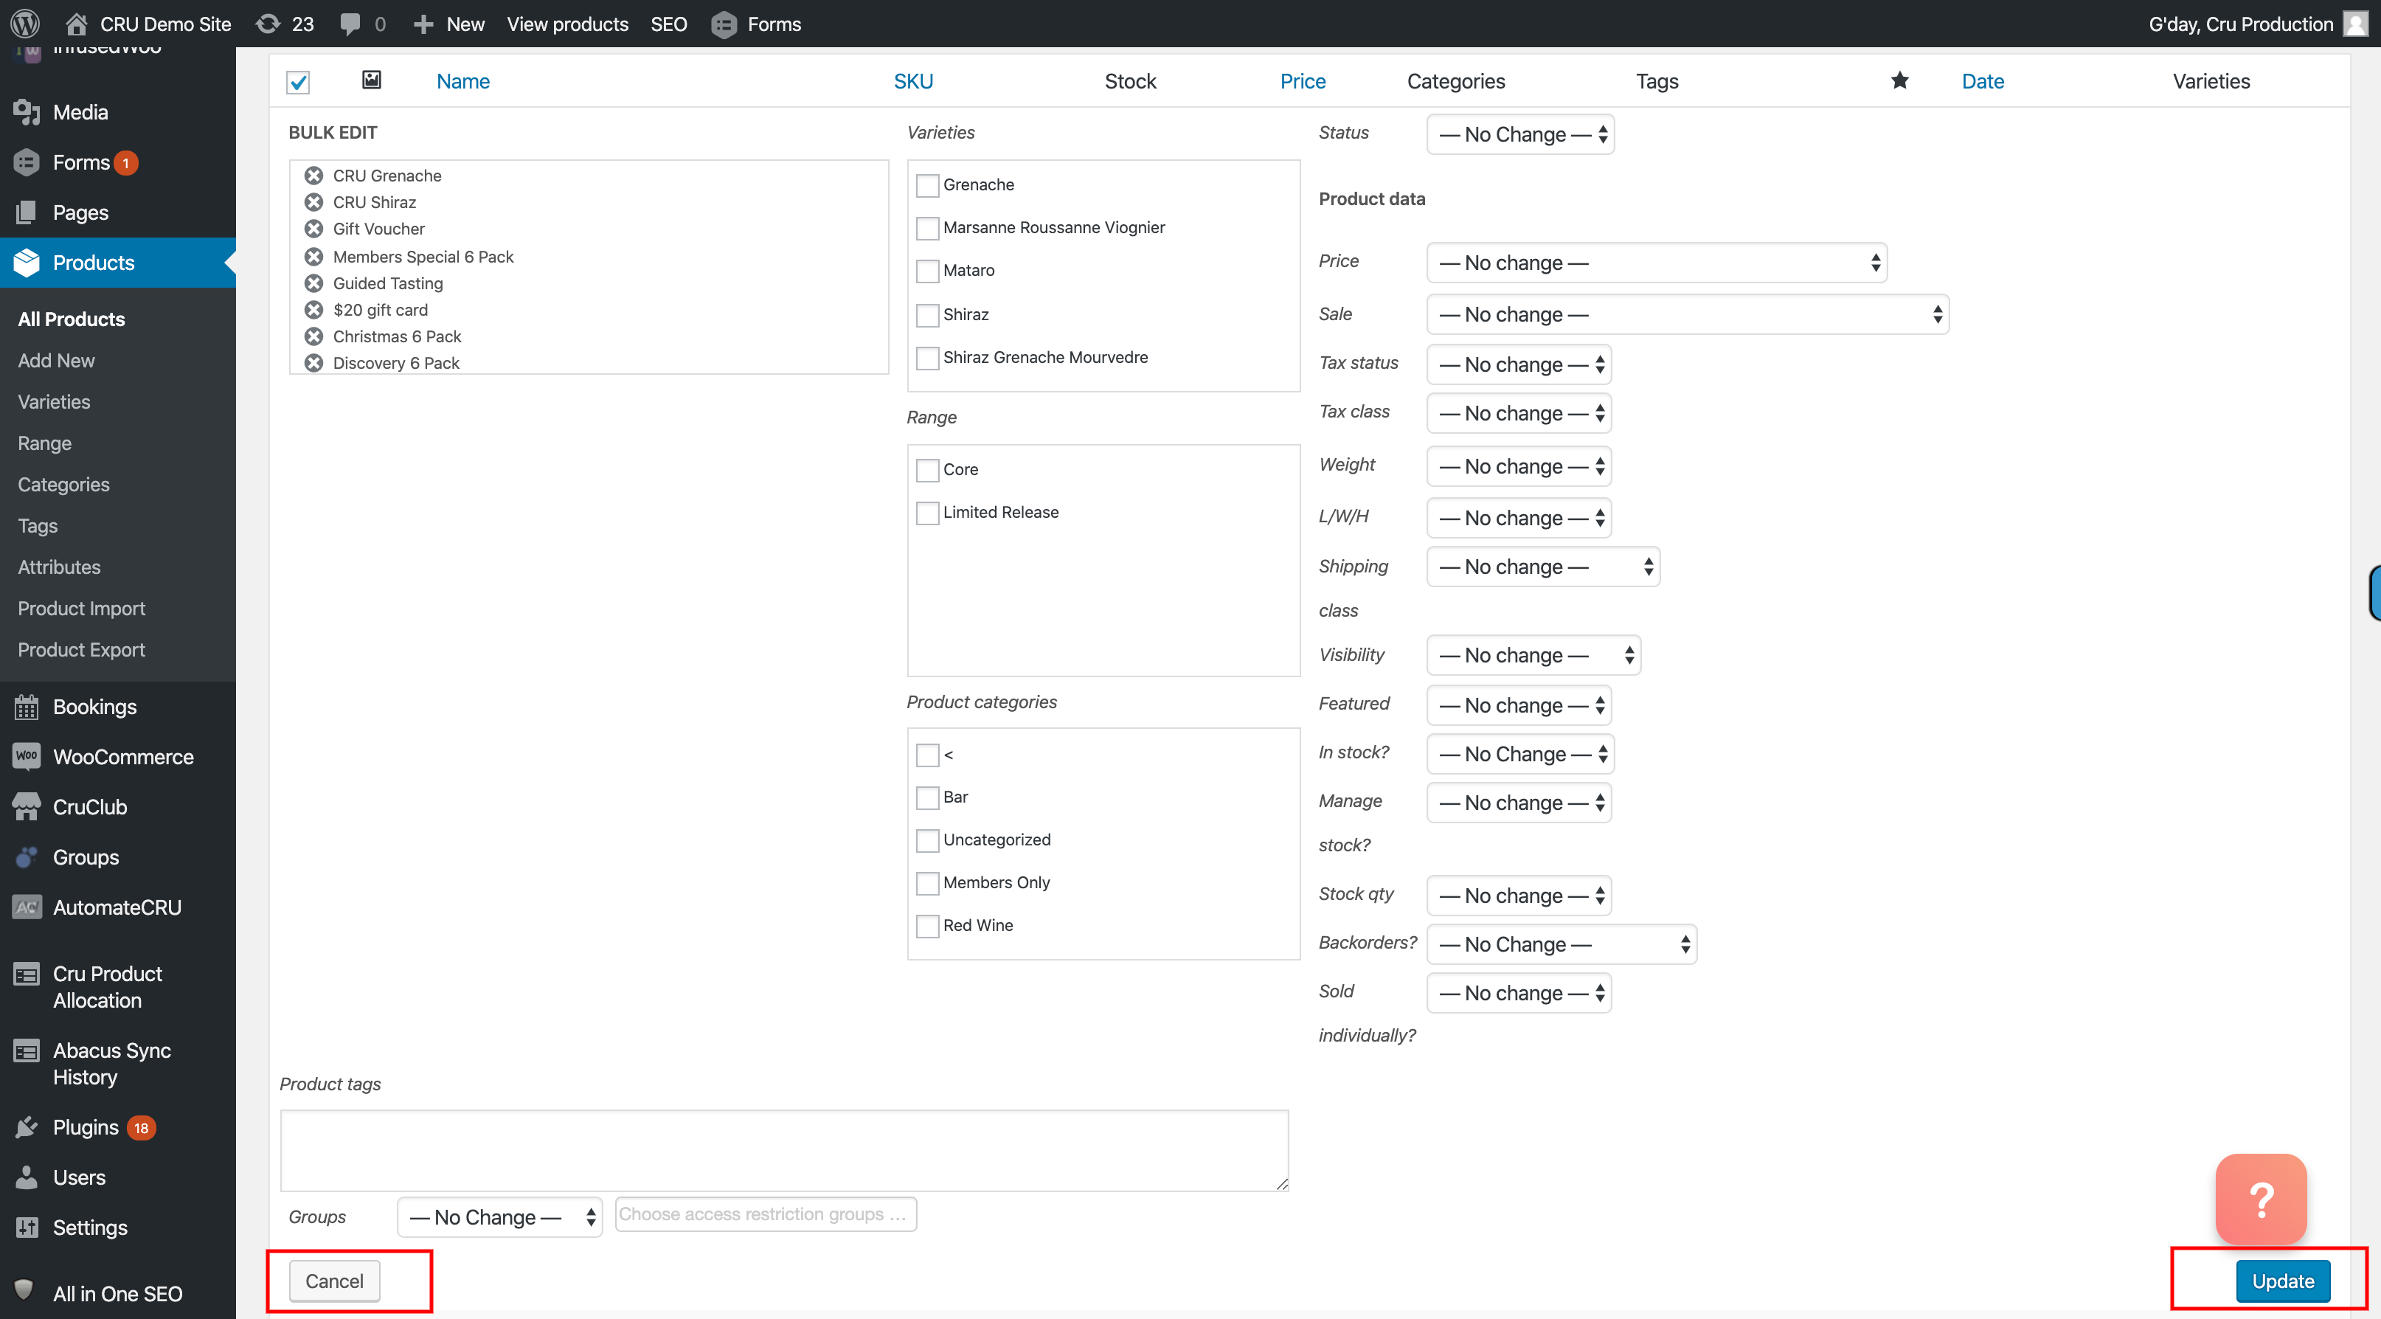Click the featured star column icon

click(1899, 80)
